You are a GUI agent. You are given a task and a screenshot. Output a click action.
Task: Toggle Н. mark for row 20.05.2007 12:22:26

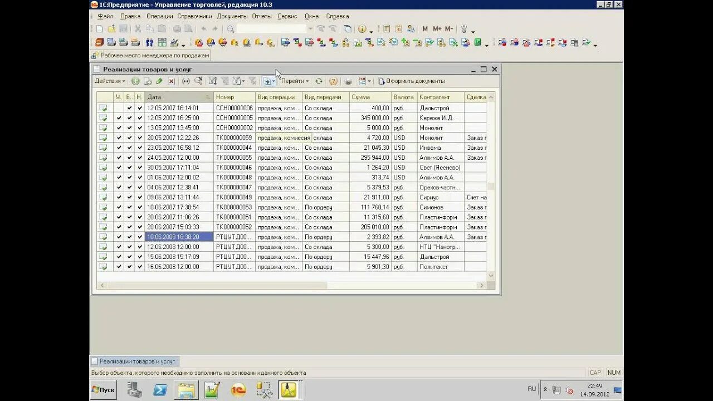[140, 138]
